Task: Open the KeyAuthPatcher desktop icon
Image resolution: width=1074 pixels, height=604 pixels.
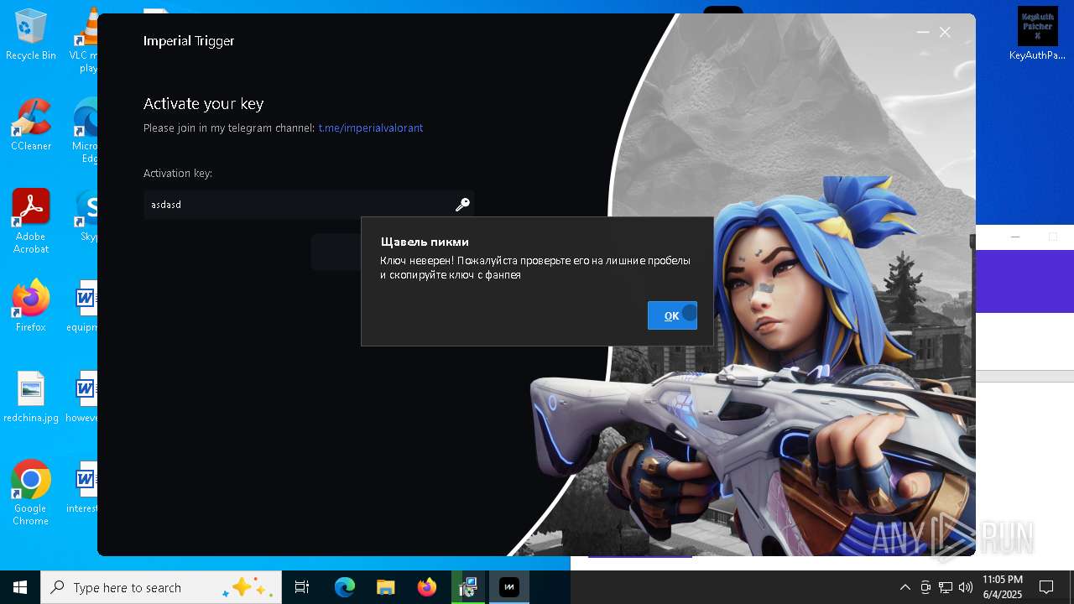Action: [1038, 34]
